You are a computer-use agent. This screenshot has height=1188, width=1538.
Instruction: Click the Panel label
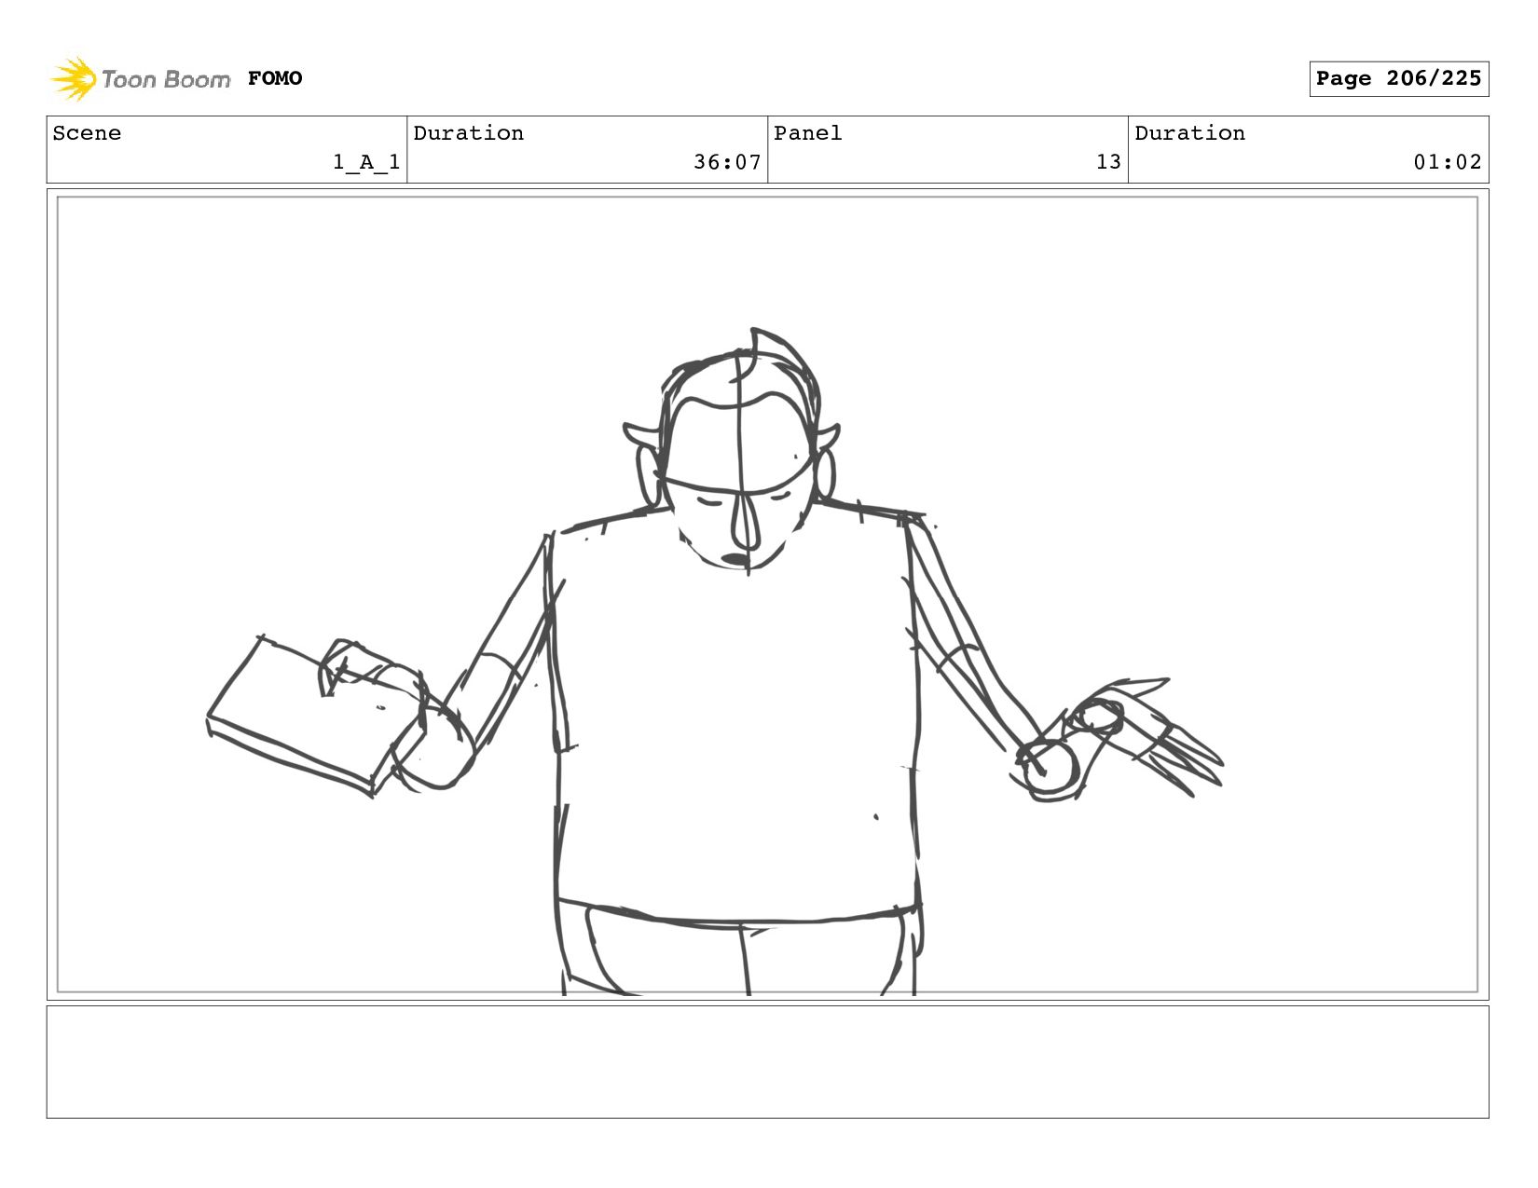808,133
